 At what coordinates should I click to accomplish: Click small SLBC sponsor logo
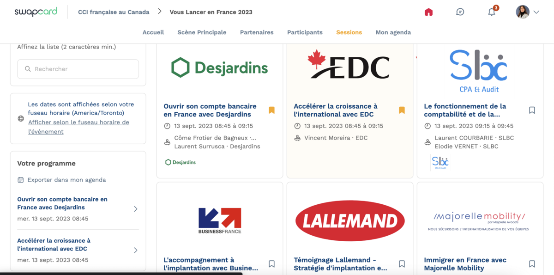440,162
